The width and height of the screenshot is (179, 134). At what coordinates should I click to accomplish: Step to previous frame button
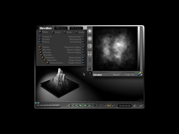pos(76,106)
